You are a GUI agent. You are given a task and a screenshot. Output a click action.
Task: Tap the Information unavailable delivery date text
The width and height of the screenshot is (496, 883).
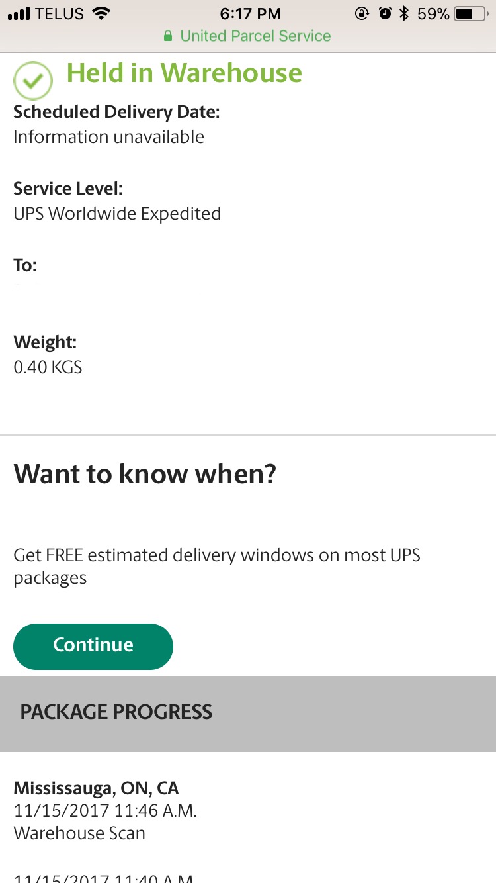click(108, 137)
